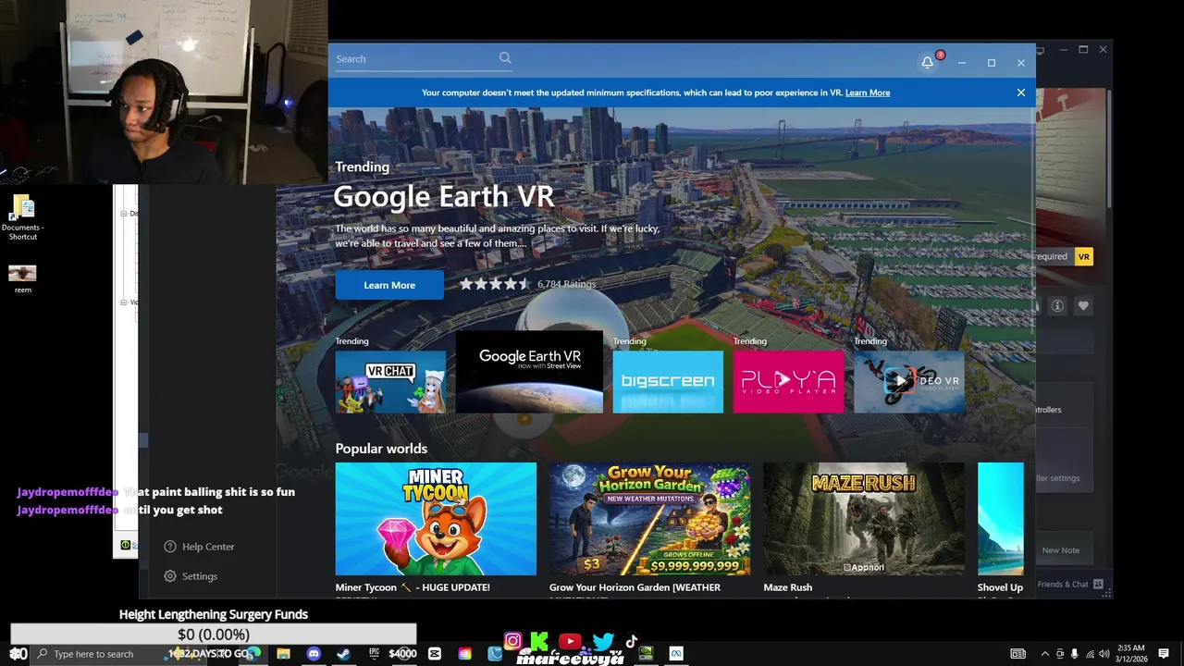Open Settings in the sidebar
1184x666 pixels.
191,576
